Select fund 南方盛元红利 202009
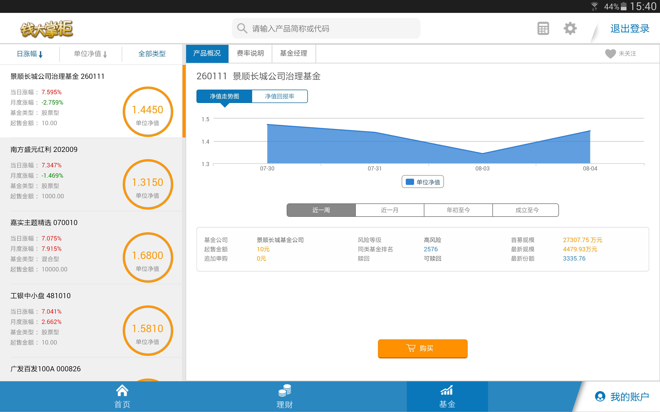 click(x=91, y=174)
